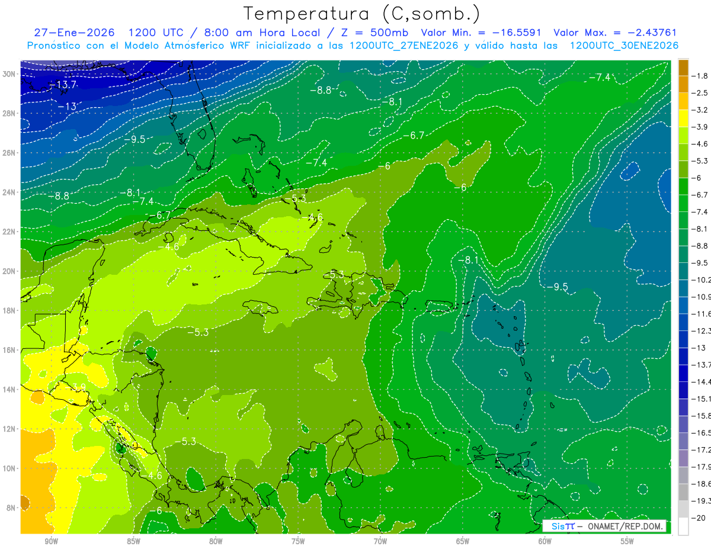This screenshot has height=549, width=711.
Task: Click the 24N latitude axis label
Action: point(9,192)
